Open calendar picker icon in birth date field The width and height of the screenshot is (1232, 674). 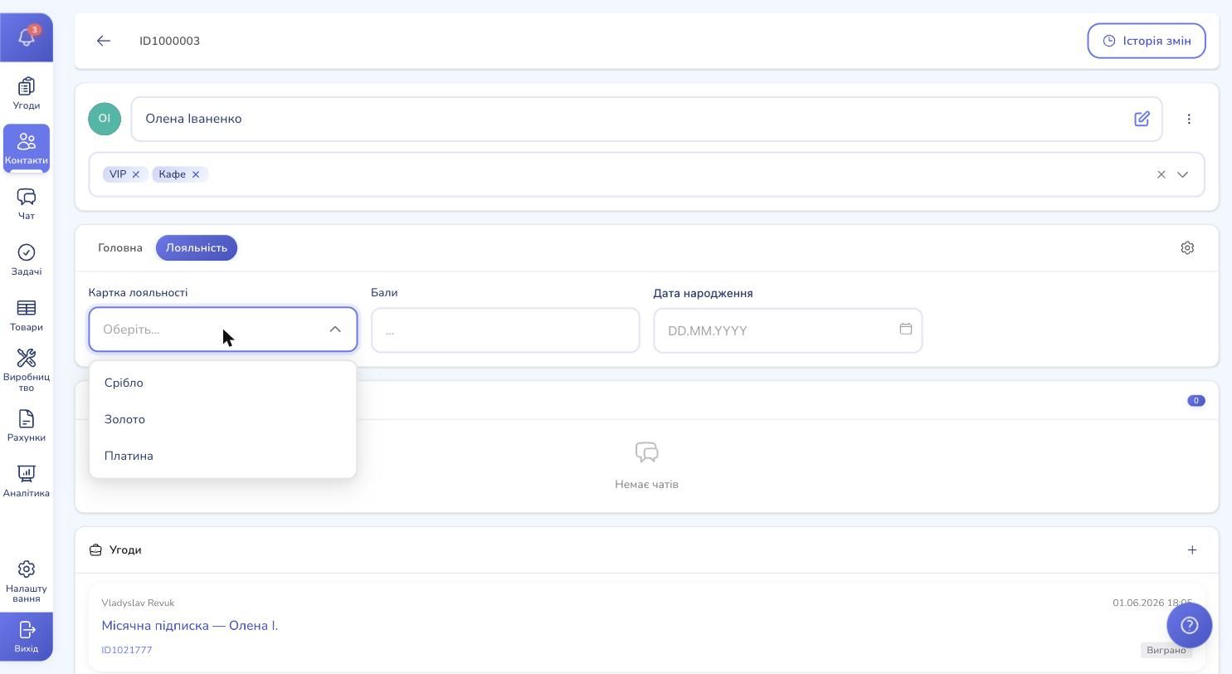(x=906, y=329)
